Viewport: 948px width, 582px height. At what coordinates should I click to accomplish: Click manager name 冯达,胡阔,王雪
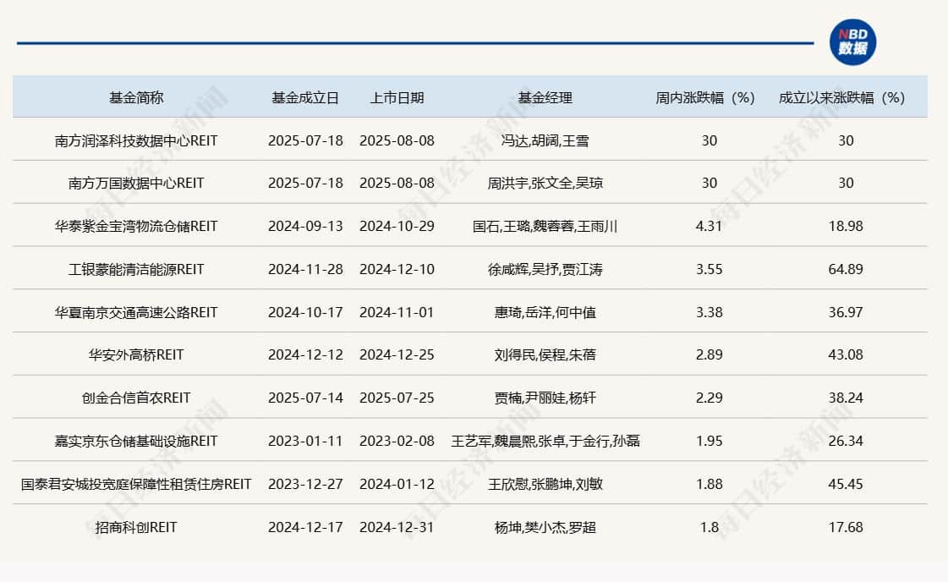[545, 140]
